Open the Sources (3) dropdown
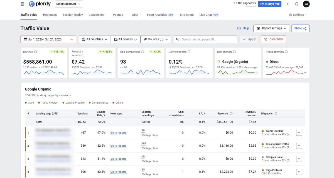 [x=156, y=39]
